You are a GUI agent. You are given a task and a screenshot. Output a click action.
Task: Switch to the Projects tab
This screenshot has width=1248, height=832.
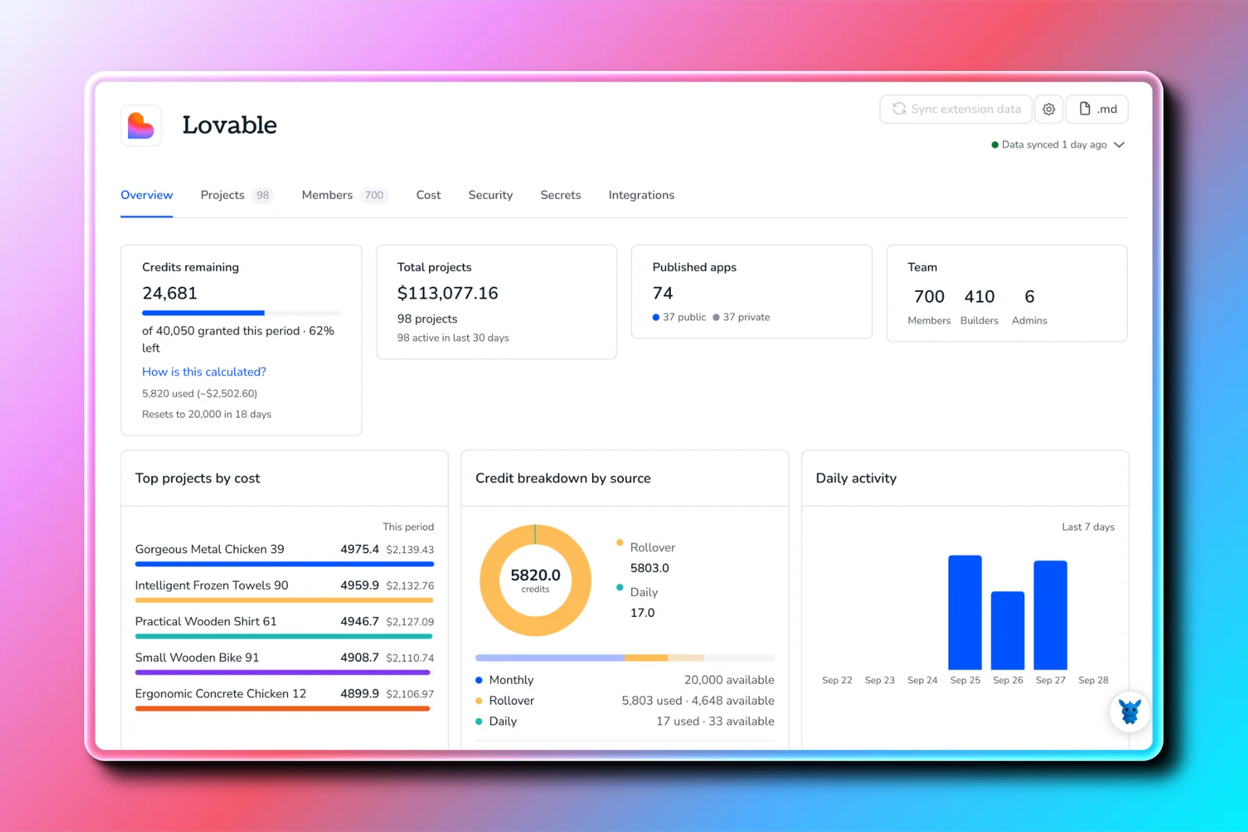(x=236, y=195)
